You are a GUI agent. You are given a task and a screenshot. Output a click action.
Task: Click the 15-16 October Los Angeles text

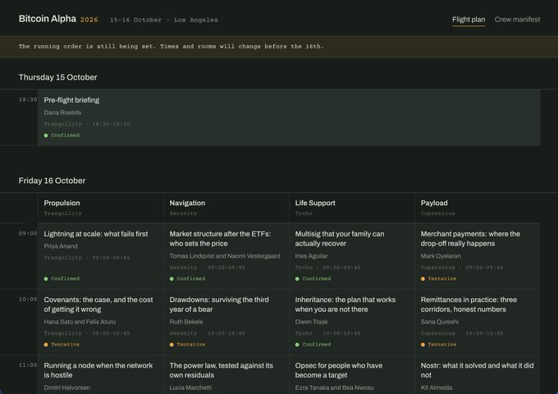coord(164,20)
